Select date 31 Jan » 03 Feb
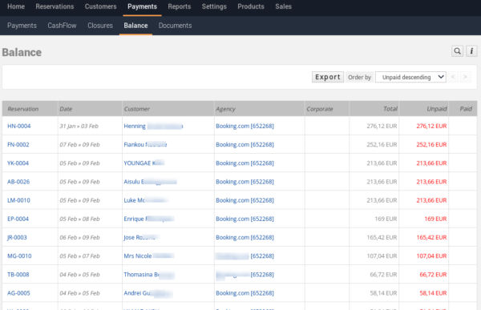 click(x=79, y=126)
